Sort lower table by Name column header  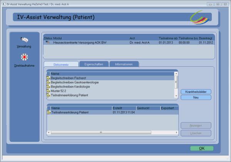point(81,108)
